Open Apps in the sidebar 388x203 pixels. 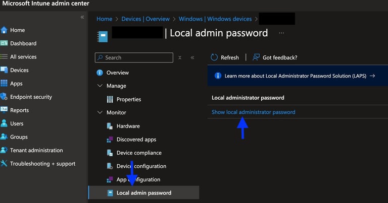click(16, 84)
